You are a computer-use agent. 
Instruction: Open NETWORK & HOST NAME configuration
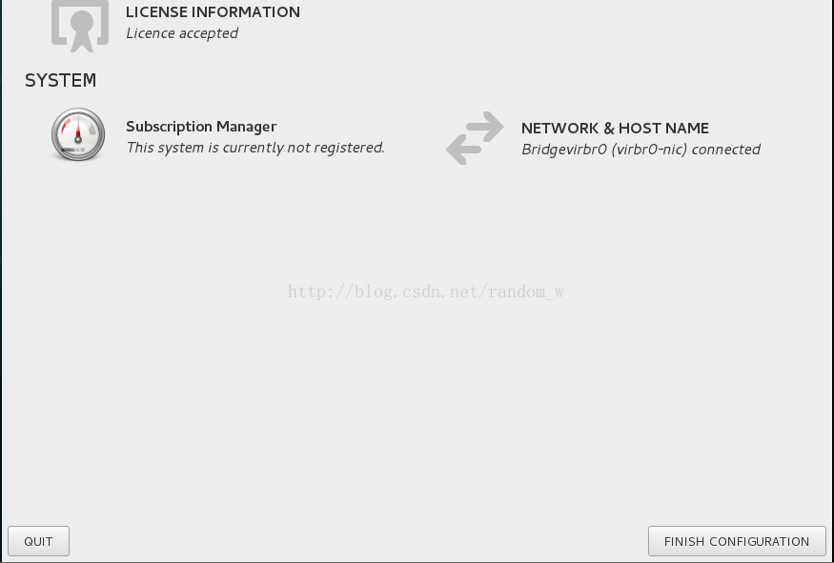tap(615, 128)
